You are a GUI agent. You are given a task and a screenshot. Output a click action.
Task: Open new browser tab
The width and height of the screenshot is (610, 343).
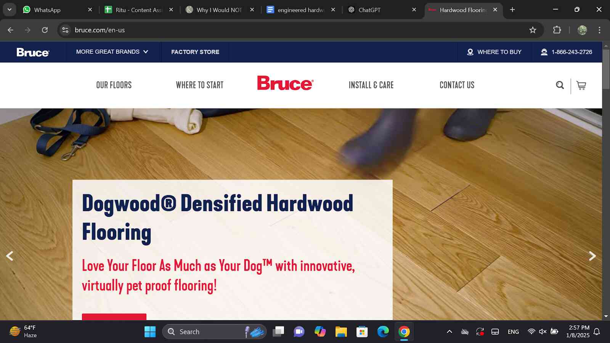click(x=512, y=10)
